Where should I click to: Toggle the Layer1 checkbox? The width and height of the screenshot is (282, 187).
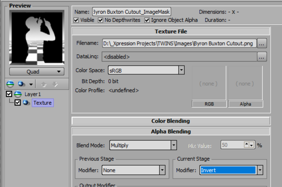[x=9, y=94]
